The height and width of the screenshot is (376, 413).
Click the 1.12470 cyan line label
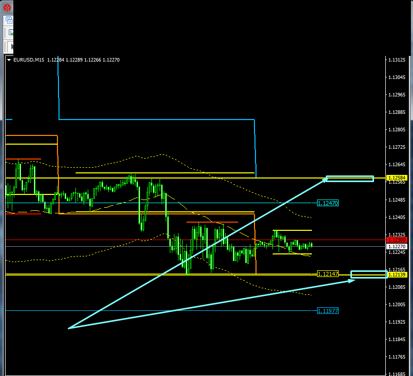[328, 203]
